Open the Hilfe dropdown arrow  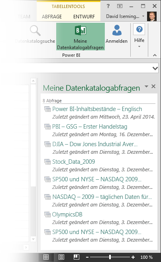139,46
